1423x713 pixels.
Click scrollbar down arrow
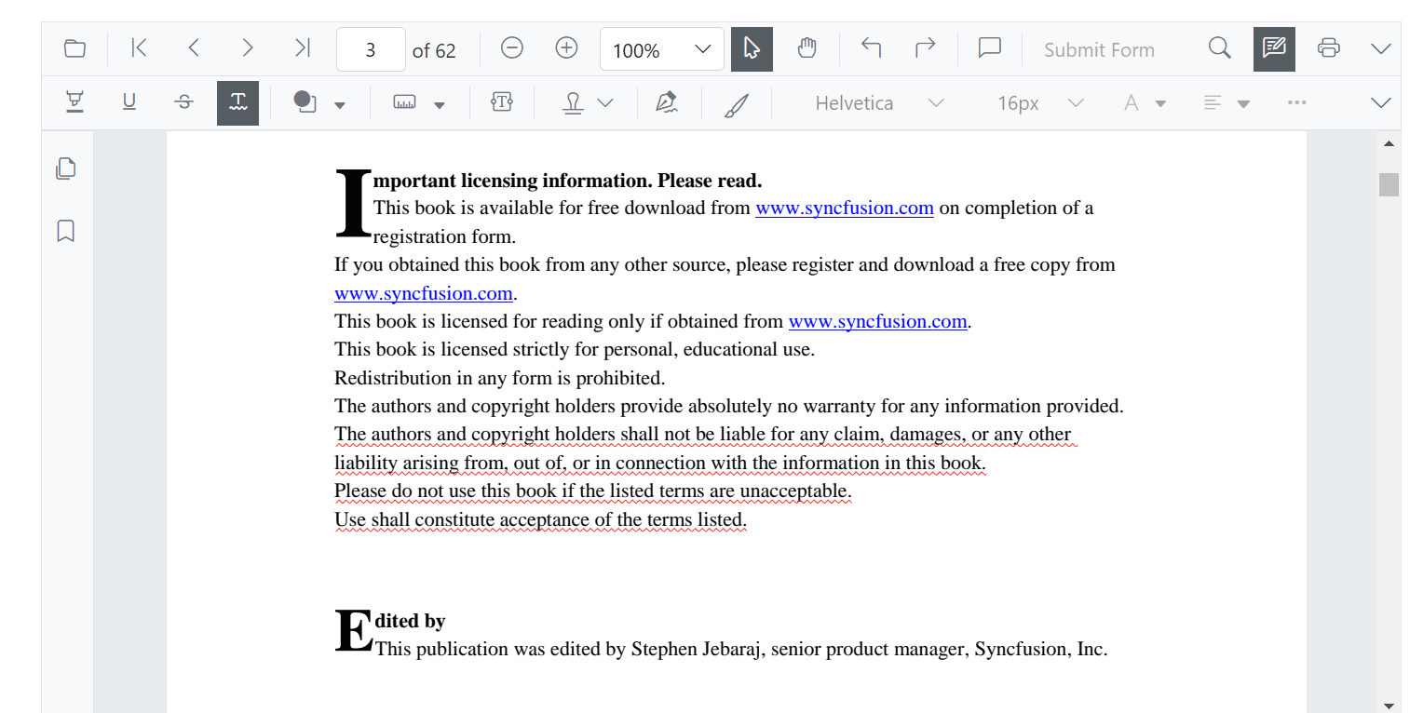pos(1389,705)
